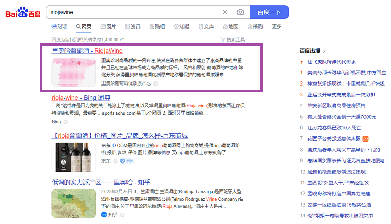Viewport: 391px width, 224px height.
Task: Expand arrow beside 里奥哈葡萄酒优质原产地 source
Action: [x=155, y=83]
